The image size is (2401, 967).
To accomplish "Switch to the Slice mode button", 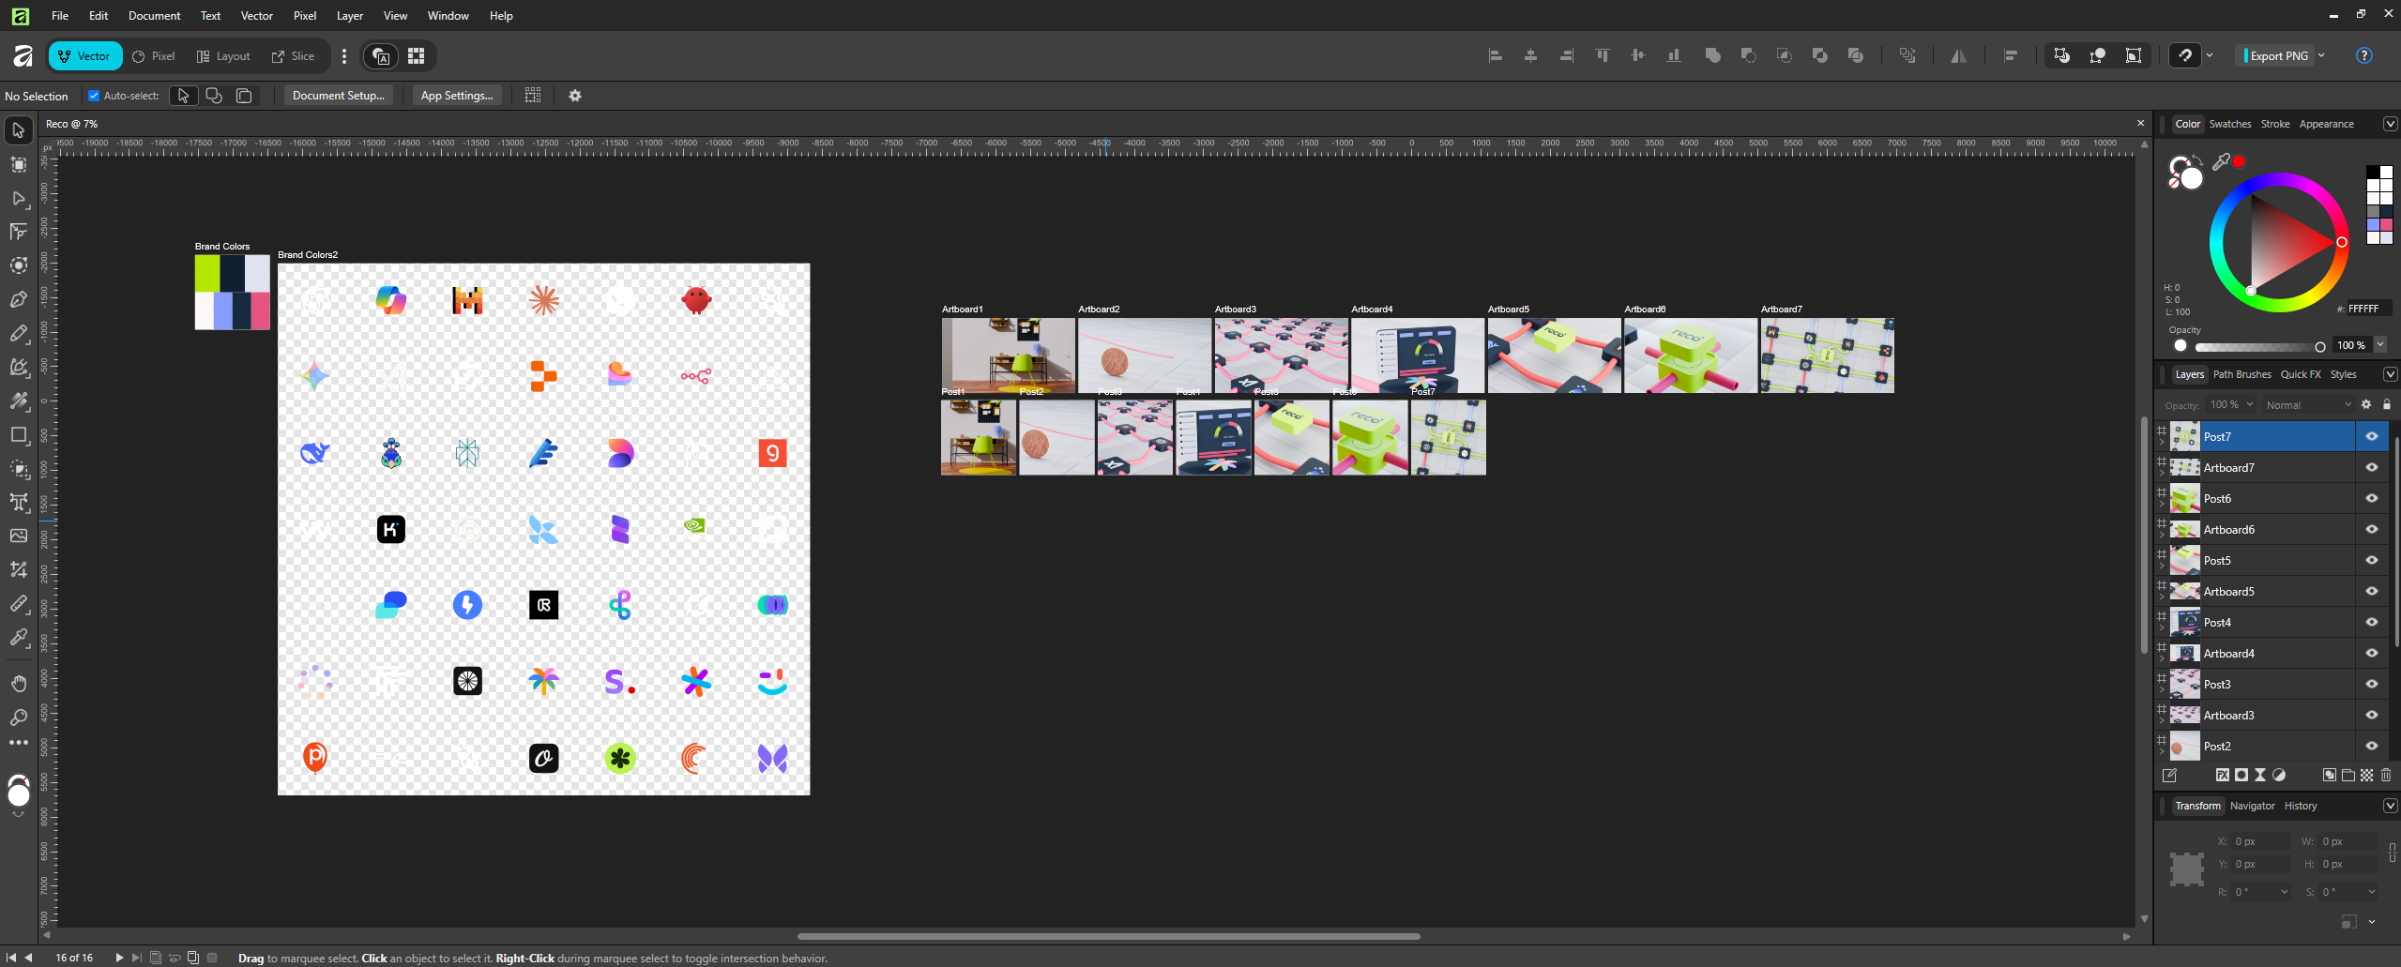I will click(293, 56).
